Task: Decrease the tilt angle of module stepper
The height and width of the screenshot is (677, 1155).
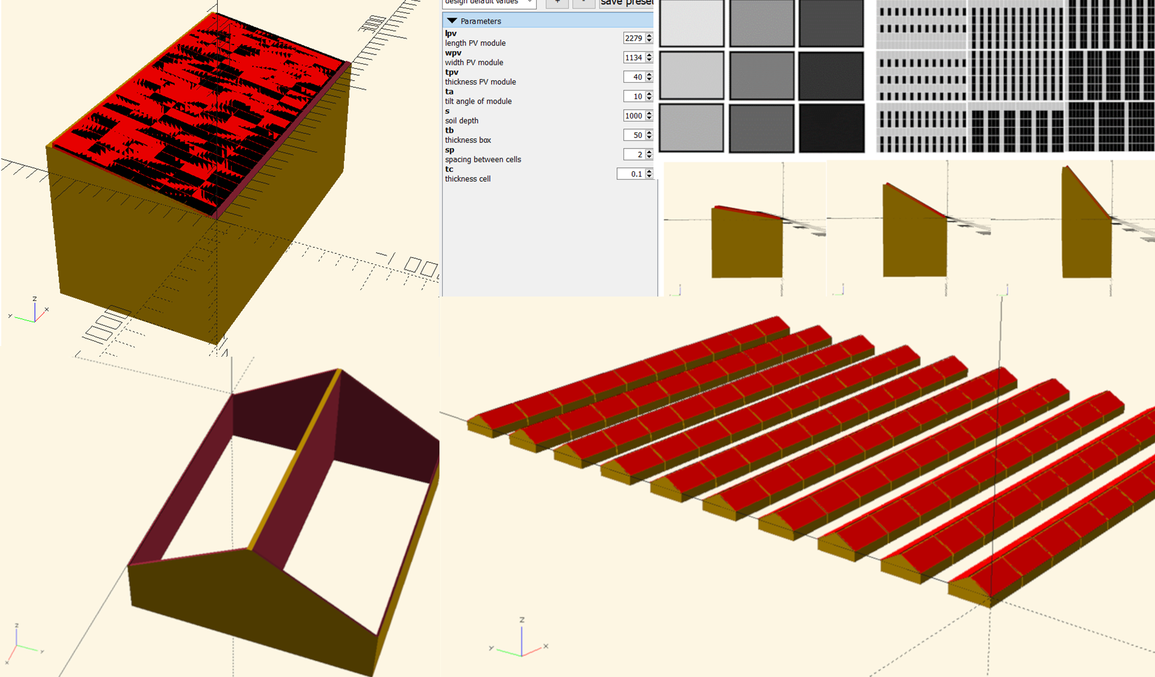Action: (x=649, y=99)
